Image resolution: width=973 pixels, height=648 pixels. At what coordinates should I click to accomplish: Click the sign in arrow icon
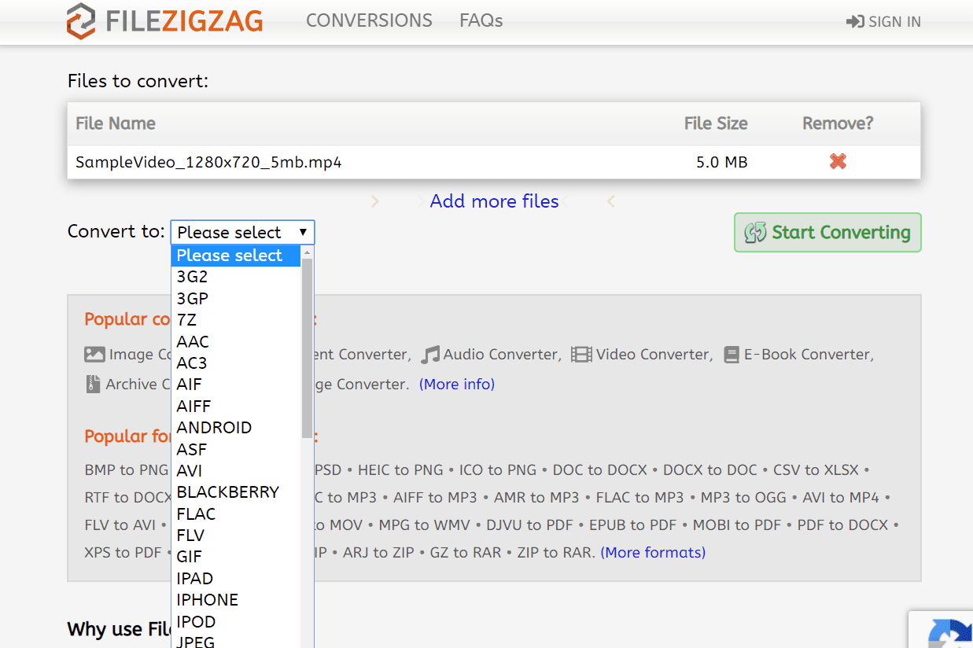click(855, 22)
